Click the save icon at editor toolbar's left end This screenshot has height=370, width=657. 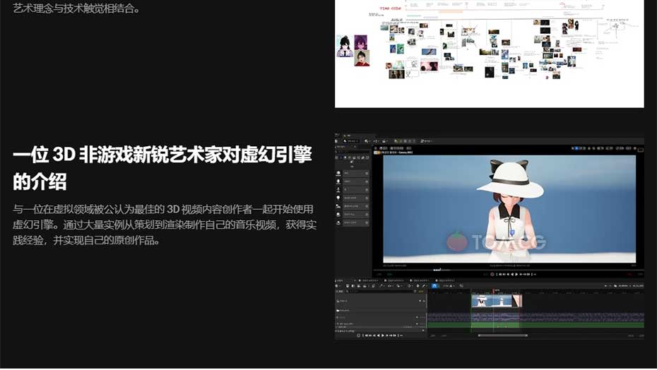(336, 141)
